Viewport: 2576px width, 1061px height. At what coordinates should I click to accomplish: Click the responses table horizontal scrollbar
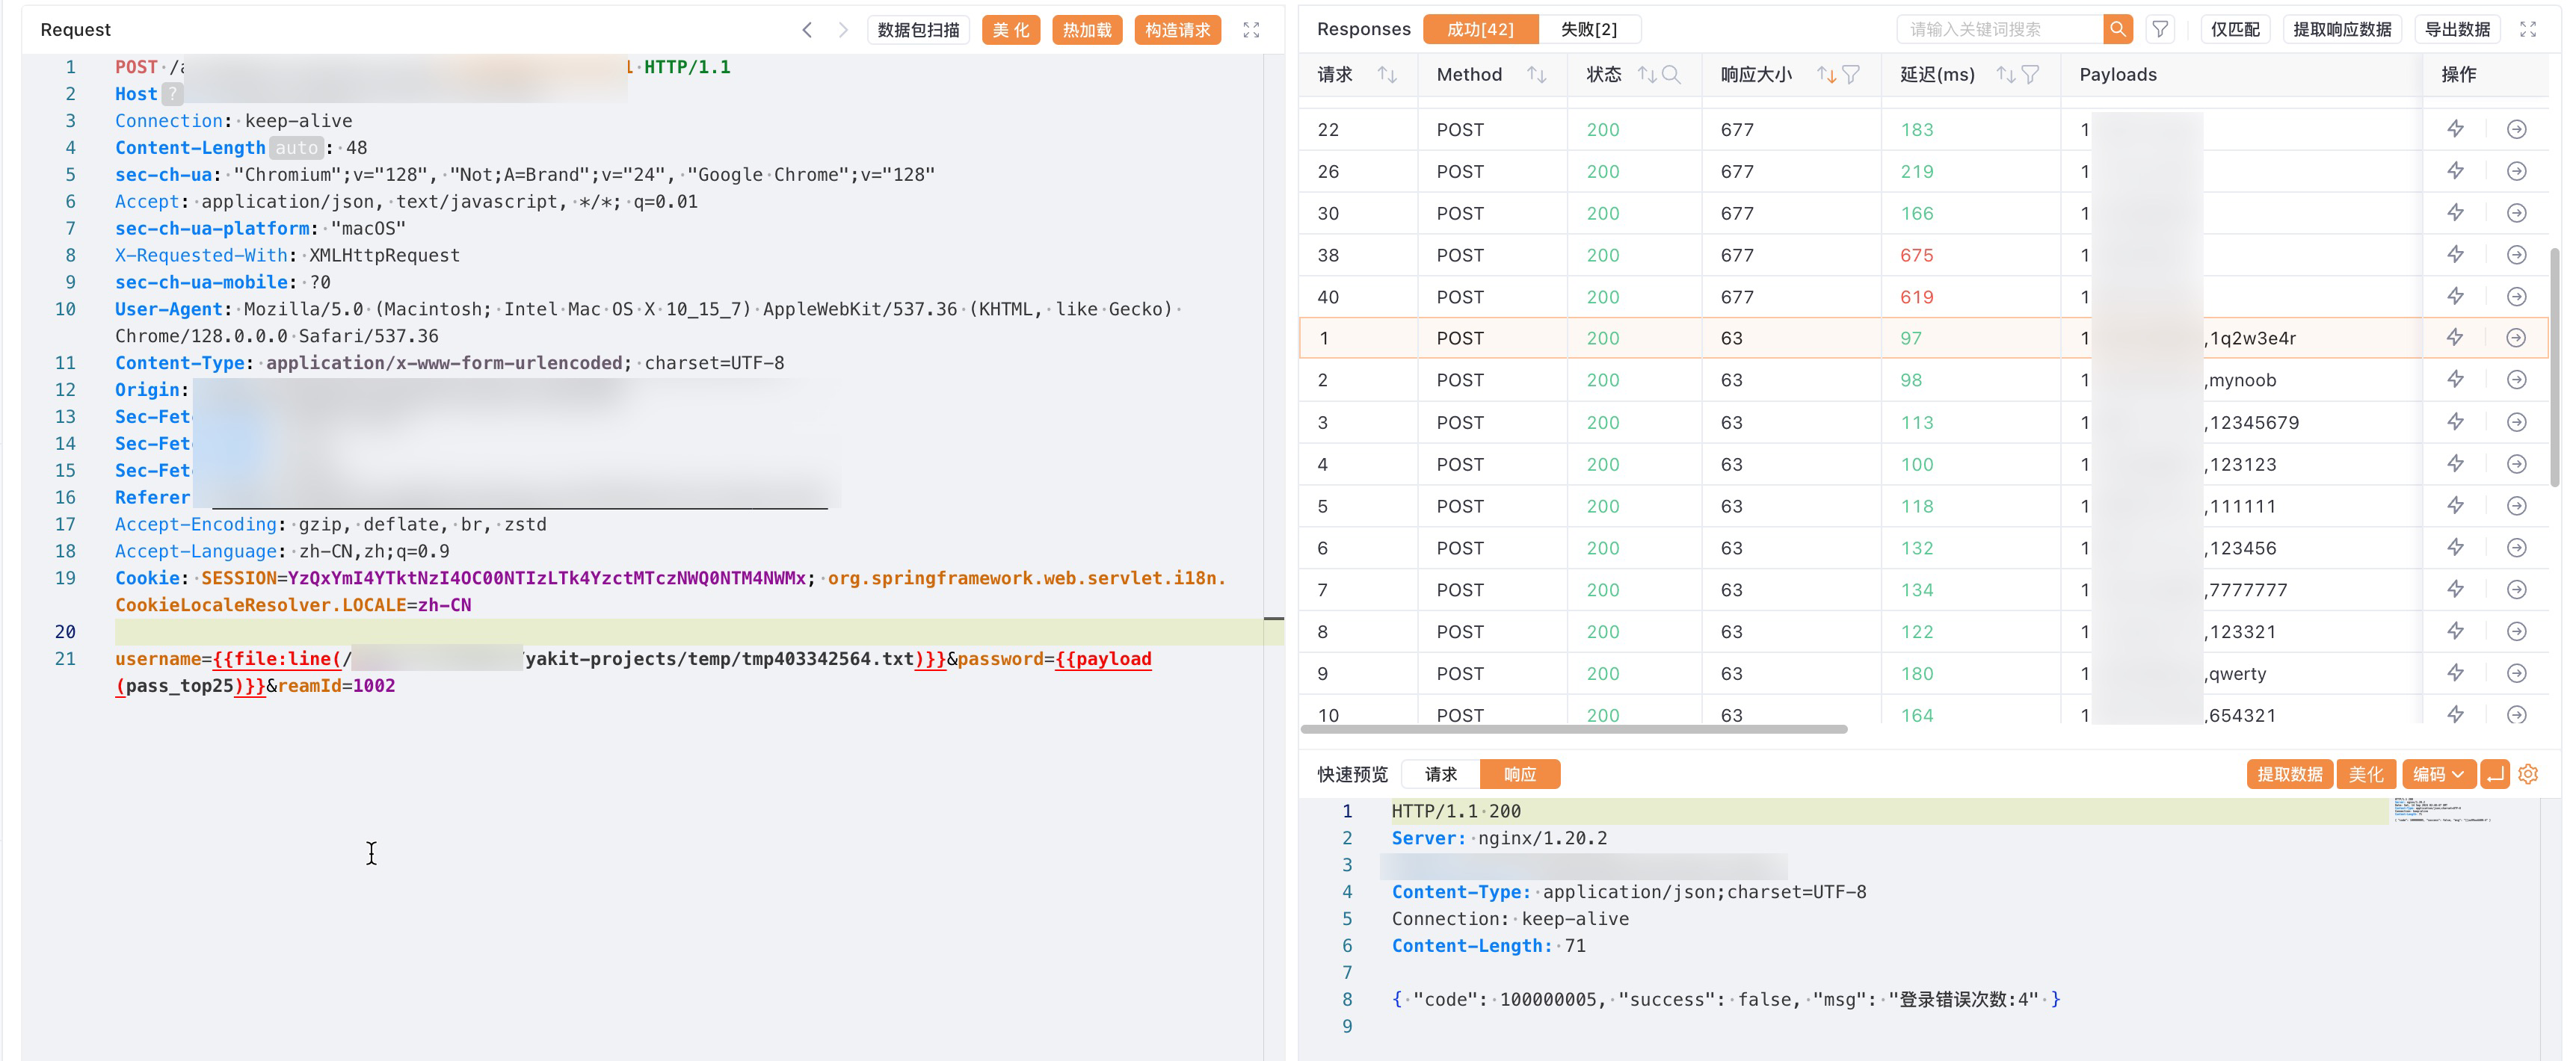click(x=1573, y=729)
